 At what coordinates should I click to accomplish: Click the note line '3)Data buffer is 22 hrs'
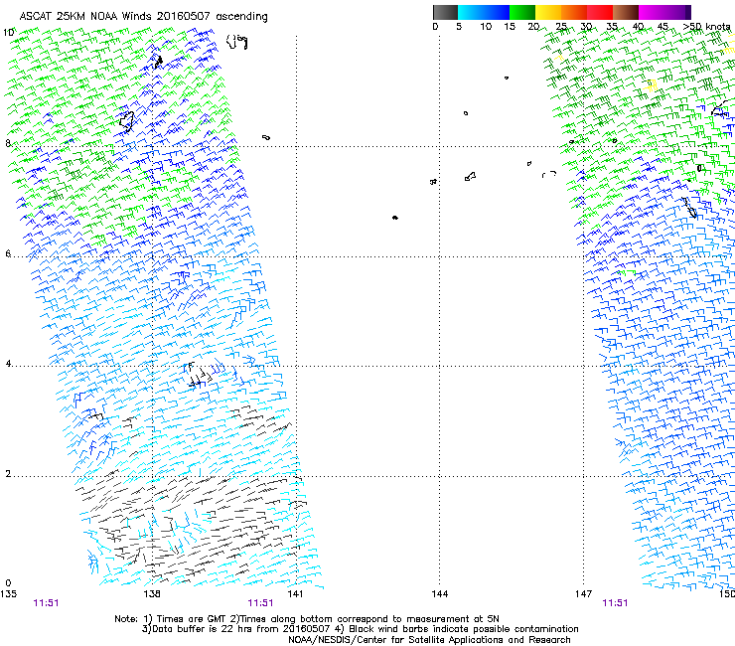pyautogui.click(x=360, y=629)
